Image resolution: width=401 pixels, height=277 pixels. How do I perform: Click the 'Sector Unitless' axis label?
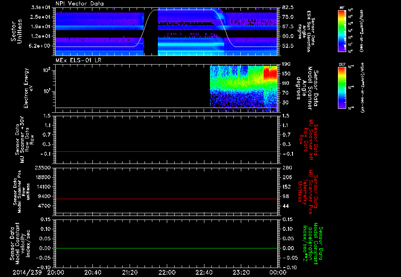tap(16, 31)
